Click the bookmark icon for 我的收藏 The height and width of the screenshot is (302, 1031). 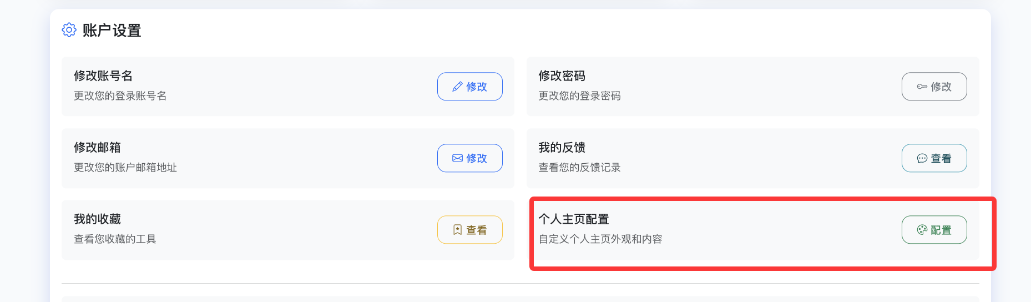click(457, 230)
